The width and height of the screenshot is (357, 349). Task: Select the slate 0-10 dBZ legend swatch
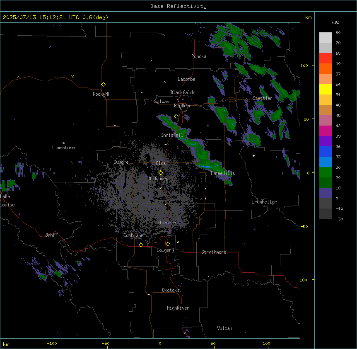(326, 193)
